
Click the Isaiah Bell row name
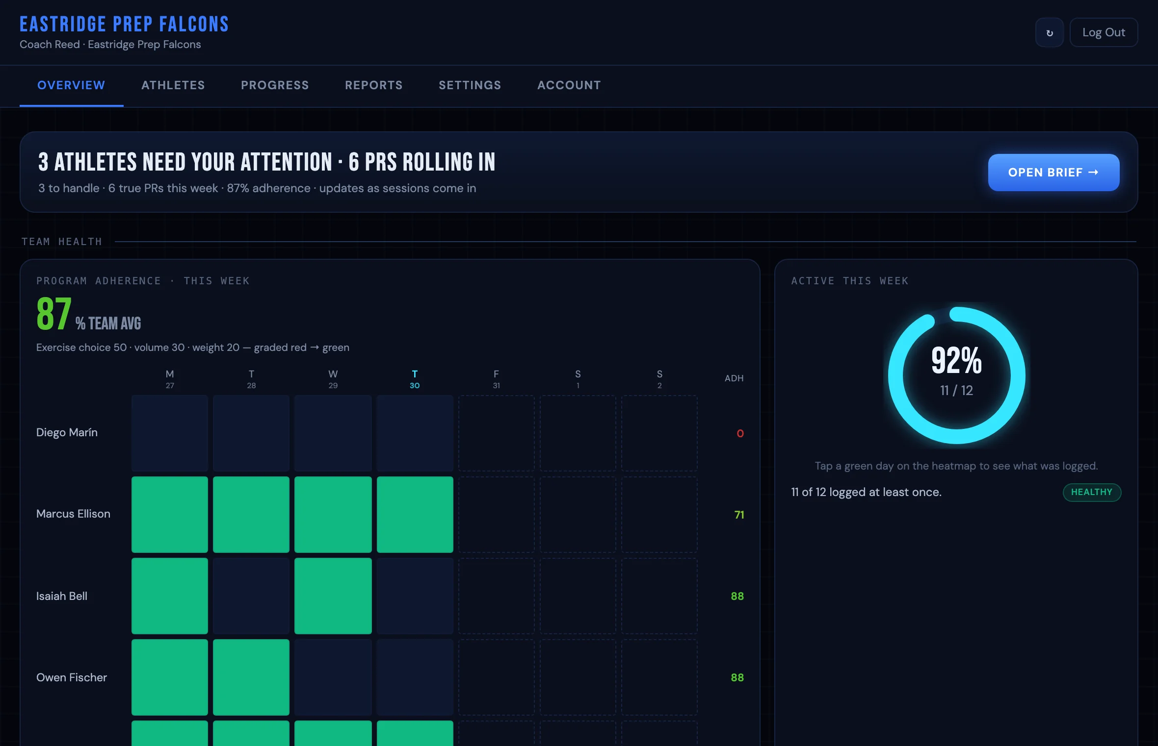point(62,596)
